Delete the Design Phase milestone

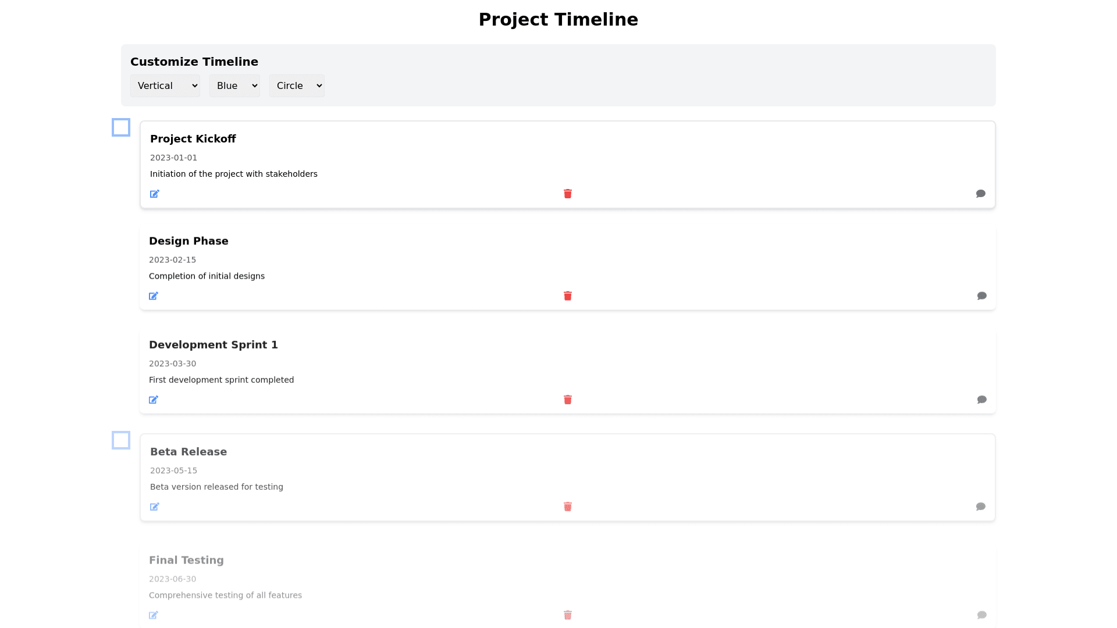[x=568, y=296]
